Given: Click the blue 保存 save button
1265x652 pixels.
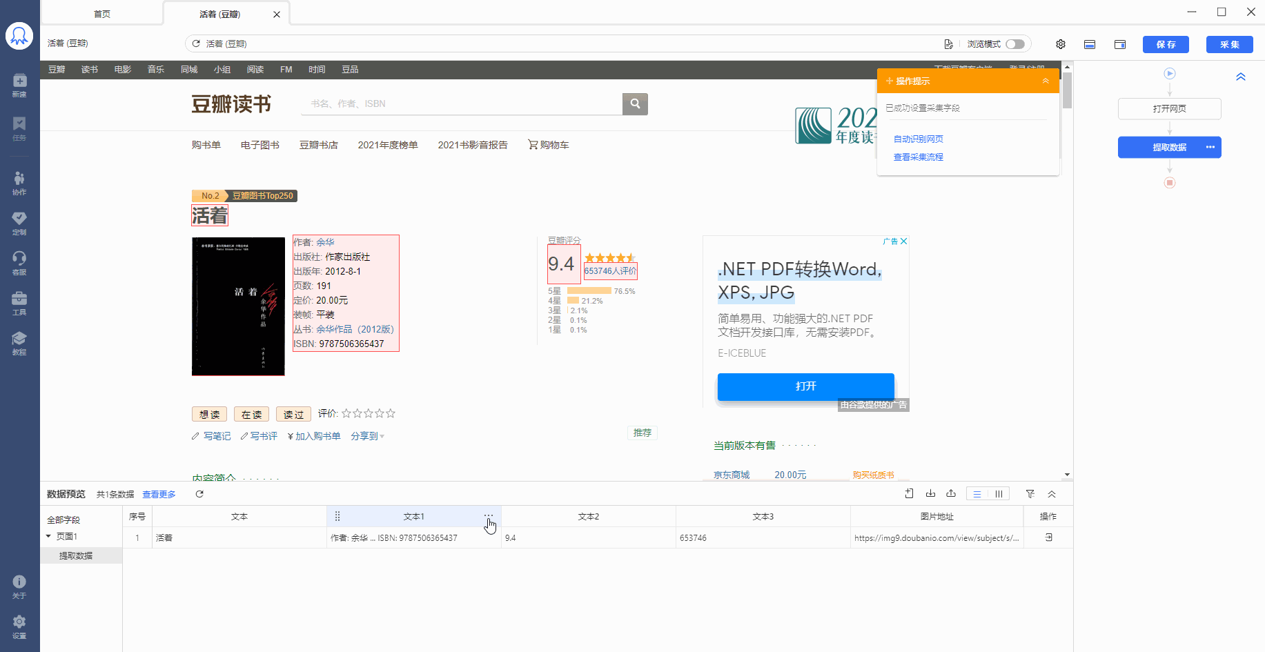Looking at the screenshot, I should coord(1166,44).
